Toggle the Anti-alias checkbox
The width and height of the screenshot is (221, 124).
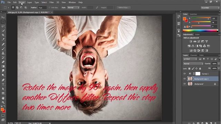click(49, 8)
